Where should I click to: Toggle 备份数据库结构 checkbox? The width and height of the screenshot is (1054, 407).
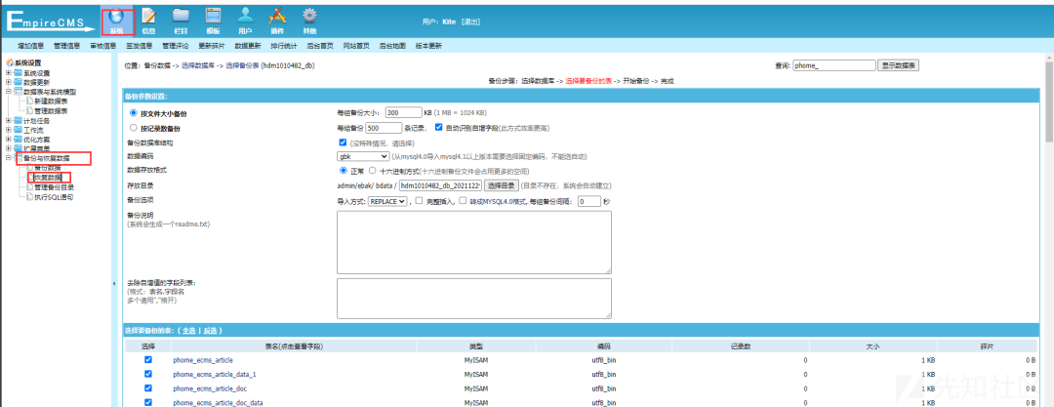click(x=343, y=142)
